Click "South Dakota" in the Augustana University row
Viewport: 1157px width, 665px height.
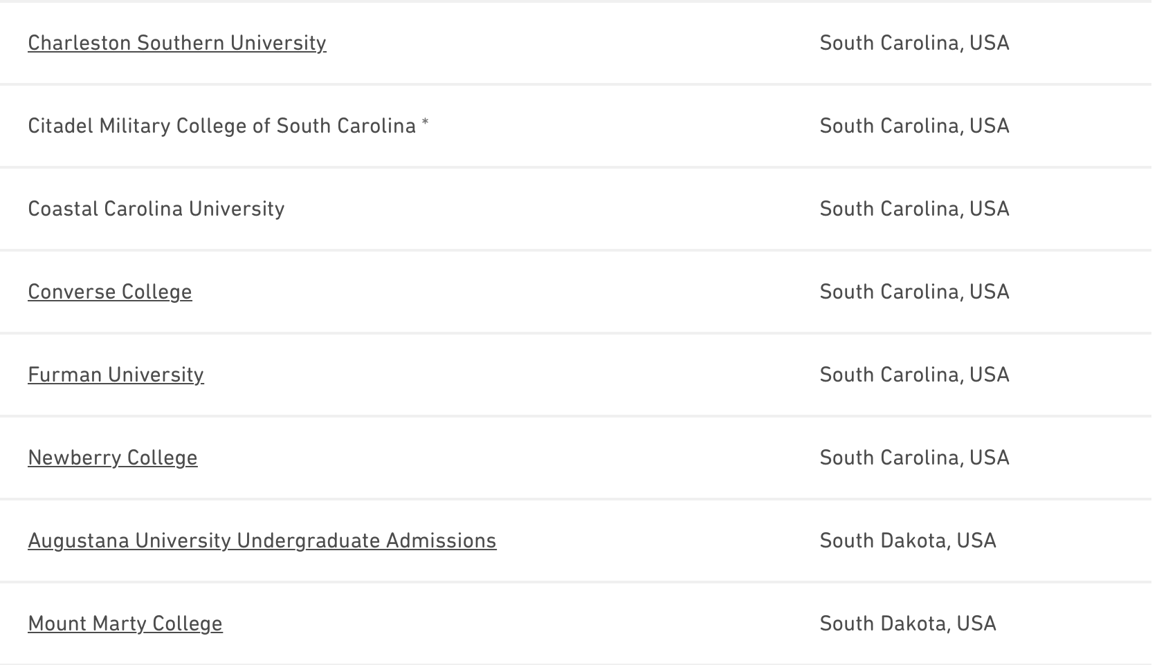(x=883, y=541)
